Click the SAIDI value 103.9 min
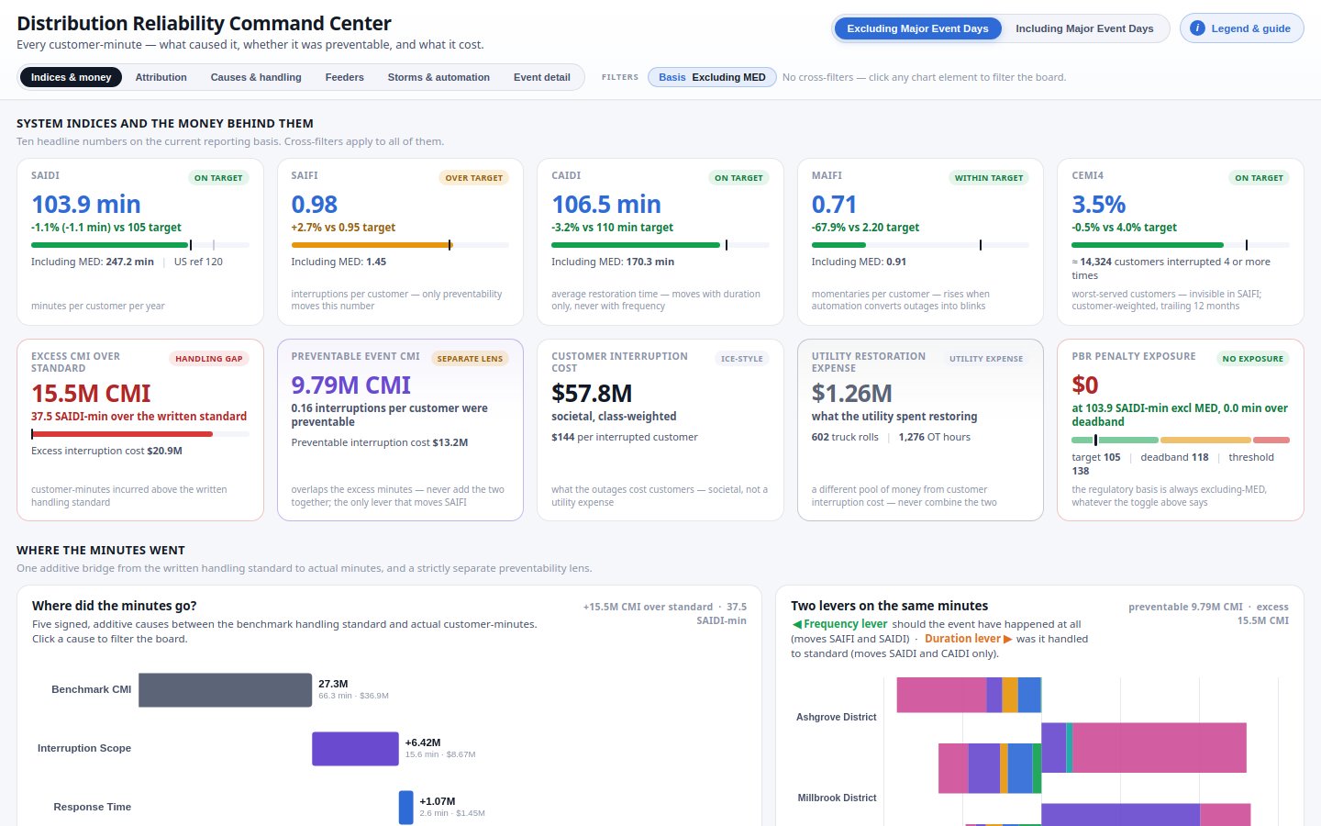Viewport: 1321px width, 826px height. pos(86,204)
